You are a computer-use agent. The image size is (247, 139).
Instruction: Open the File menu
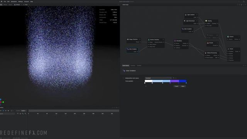[5, 2]
